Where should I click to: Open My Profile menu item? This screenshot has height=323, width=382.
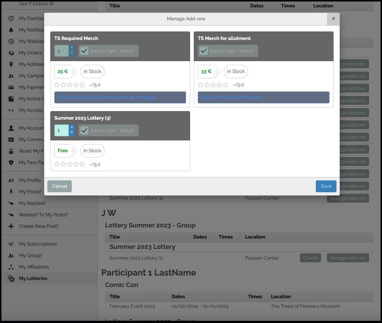30,180
